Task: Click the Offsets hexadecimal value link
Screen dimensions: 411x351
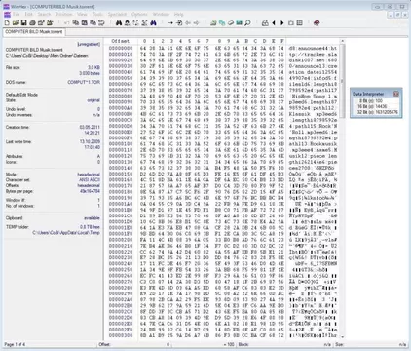Action: tap(89, 185)
